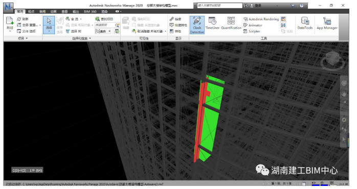Switch to the Animation (动画) ribbon tab
Screen dimensions: 357x189
[53, 11]
